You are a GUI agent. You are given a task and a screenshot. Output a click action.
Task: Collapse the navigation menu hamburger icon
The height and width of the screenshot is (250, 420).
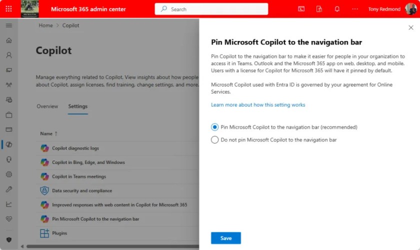9,25
